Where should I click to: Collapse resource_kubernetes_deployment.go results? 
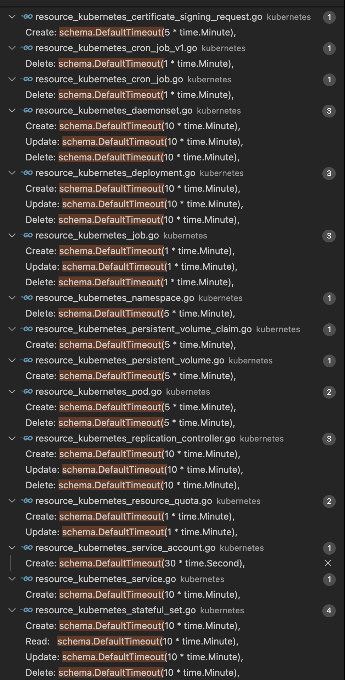(12, 173)
